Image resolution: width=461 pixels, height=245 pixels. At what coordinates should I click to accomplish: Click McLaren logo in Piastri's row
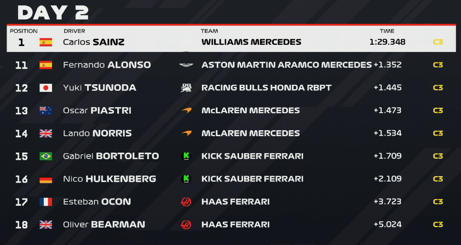point(186,110)
